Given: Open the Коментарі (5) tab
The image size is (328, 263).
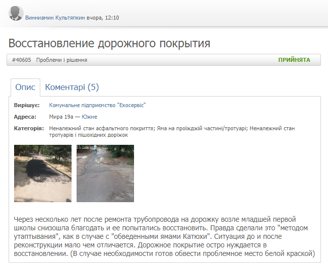Looking at the screenshot, I should click(72, 87).
